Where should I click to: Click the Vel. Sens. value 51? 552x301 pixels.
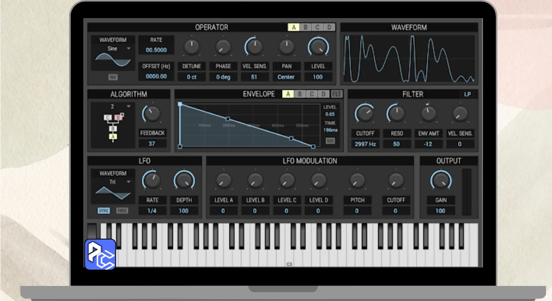pos(254,77)
